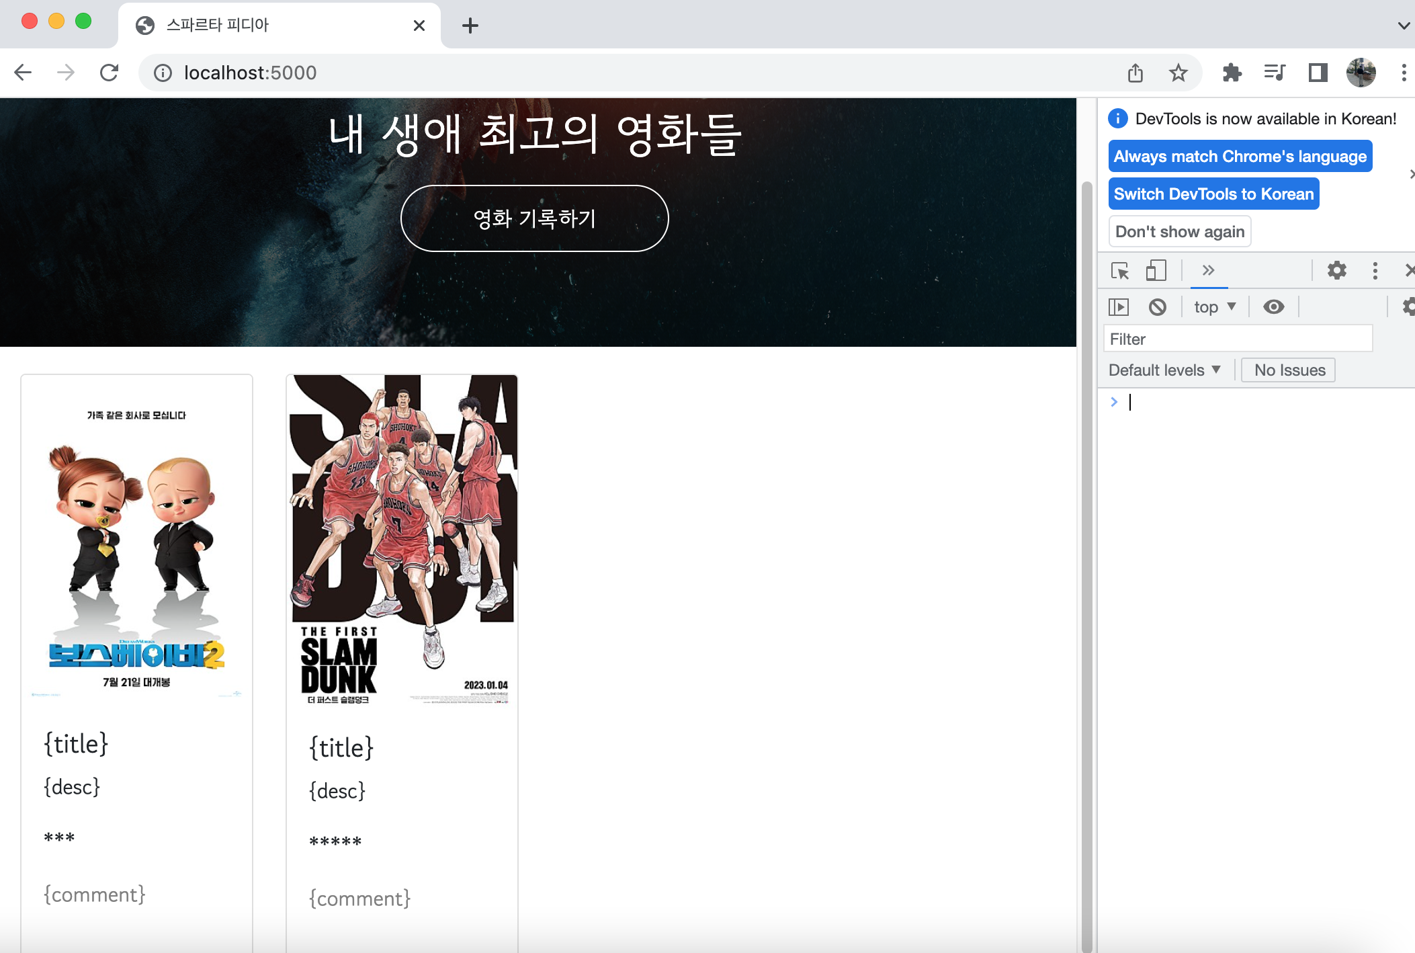
Task: Click {comment} in the Boss Baby card
Action: tap(94, 895)
